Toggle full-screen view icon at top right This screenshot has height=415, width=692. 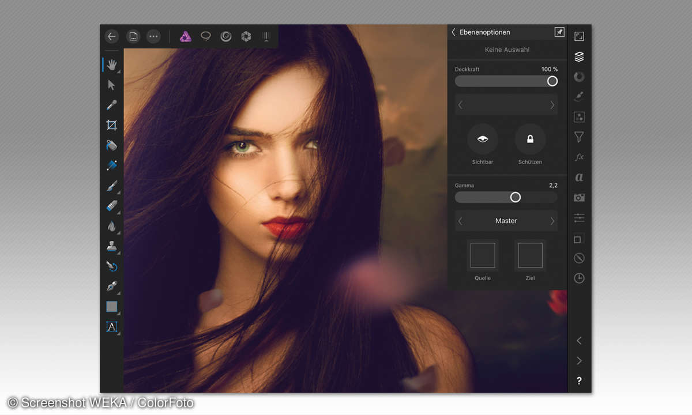580,36
